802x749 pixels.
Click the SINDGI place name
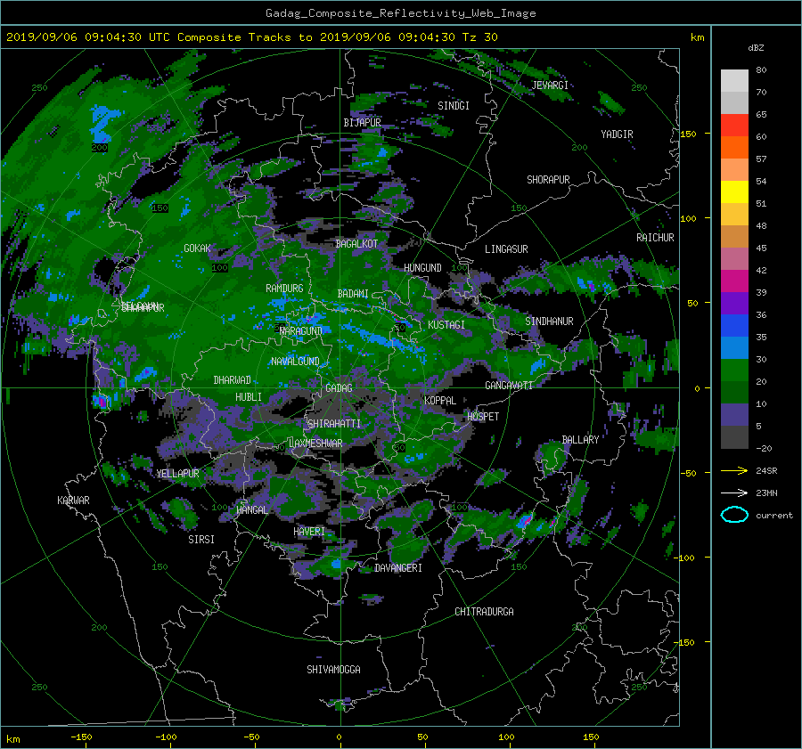tap(454, 106)
